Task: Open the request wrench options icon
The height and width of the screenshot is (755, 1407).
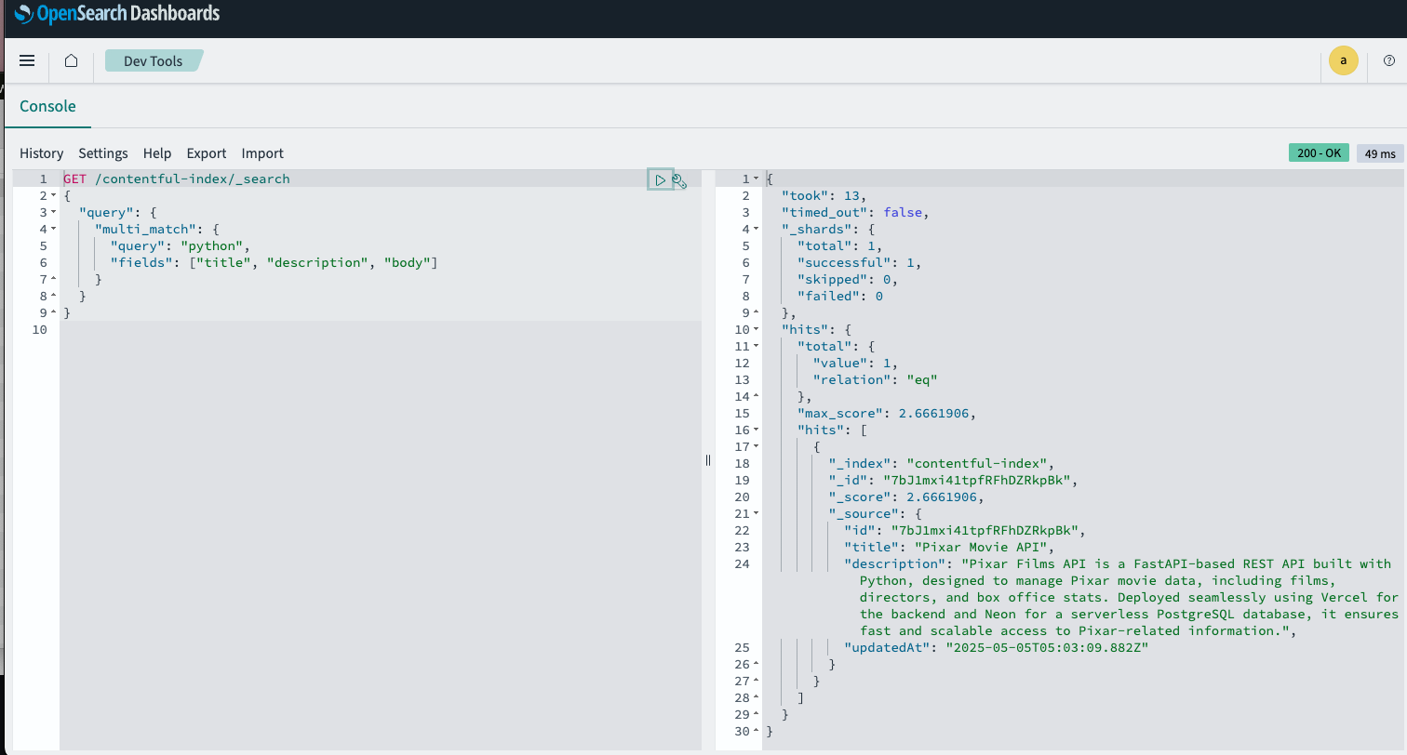Action: [680, 180]
